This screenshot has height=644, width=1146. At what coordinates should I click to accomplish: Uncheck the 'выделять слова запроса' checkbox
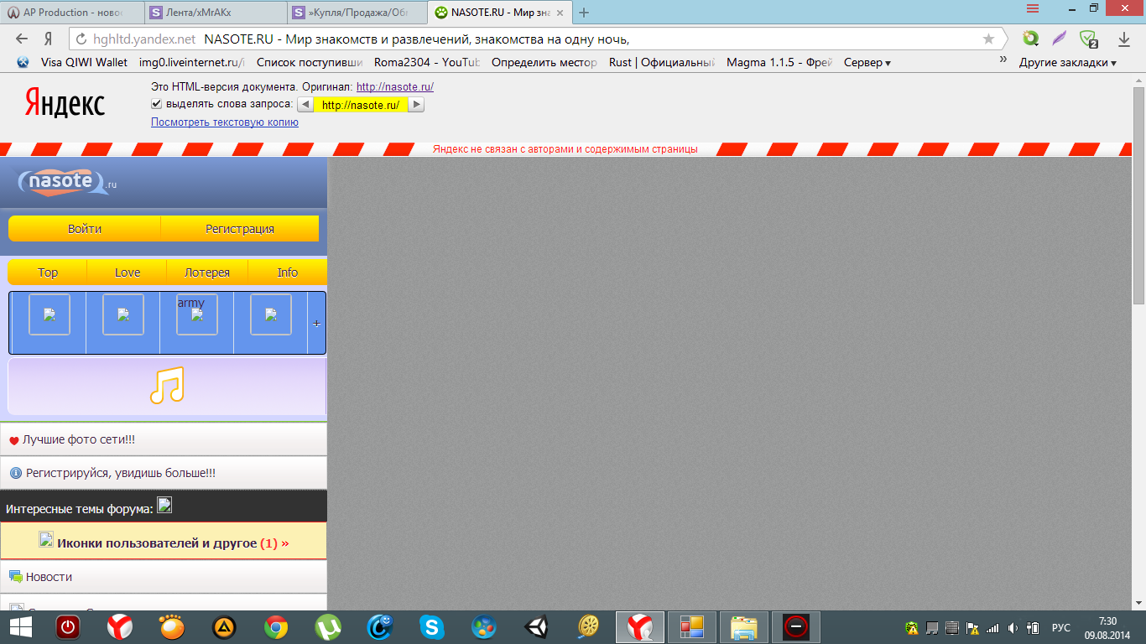coord(156,104)
